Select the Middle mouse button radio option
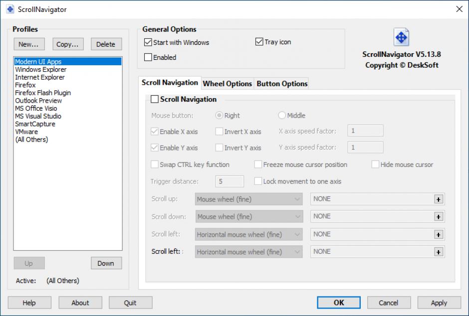 [x=282, y=116]
